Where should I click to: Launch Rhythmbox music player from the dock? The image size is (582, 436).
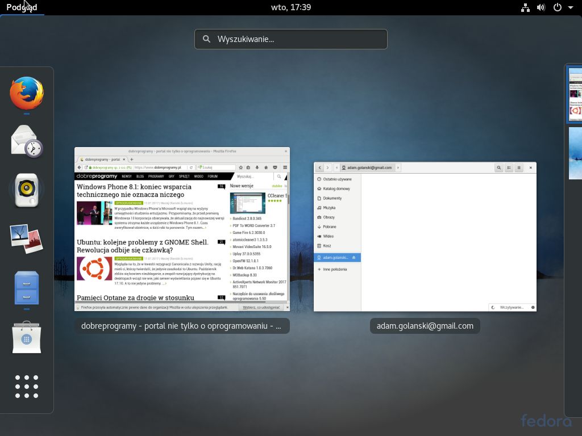click(26, 189)
